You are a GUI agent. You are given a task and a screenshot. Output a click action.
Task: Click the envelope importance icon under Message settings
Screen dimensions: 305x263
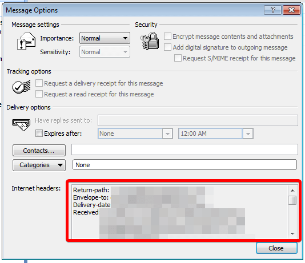26,41
